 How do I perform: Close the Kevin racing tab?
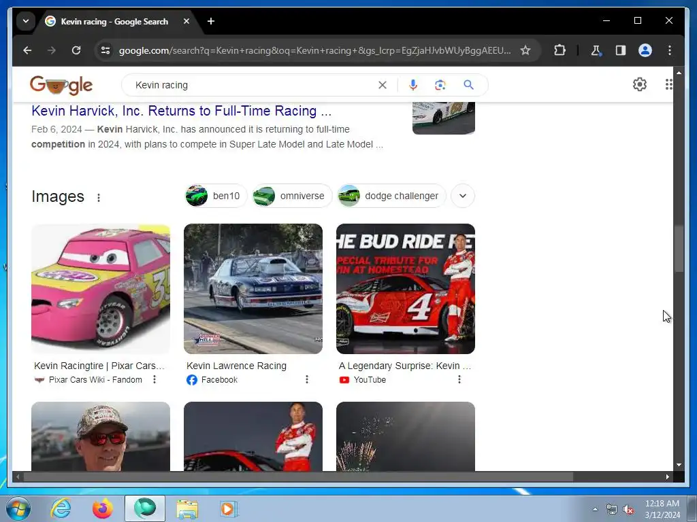[x=187, y=21]
